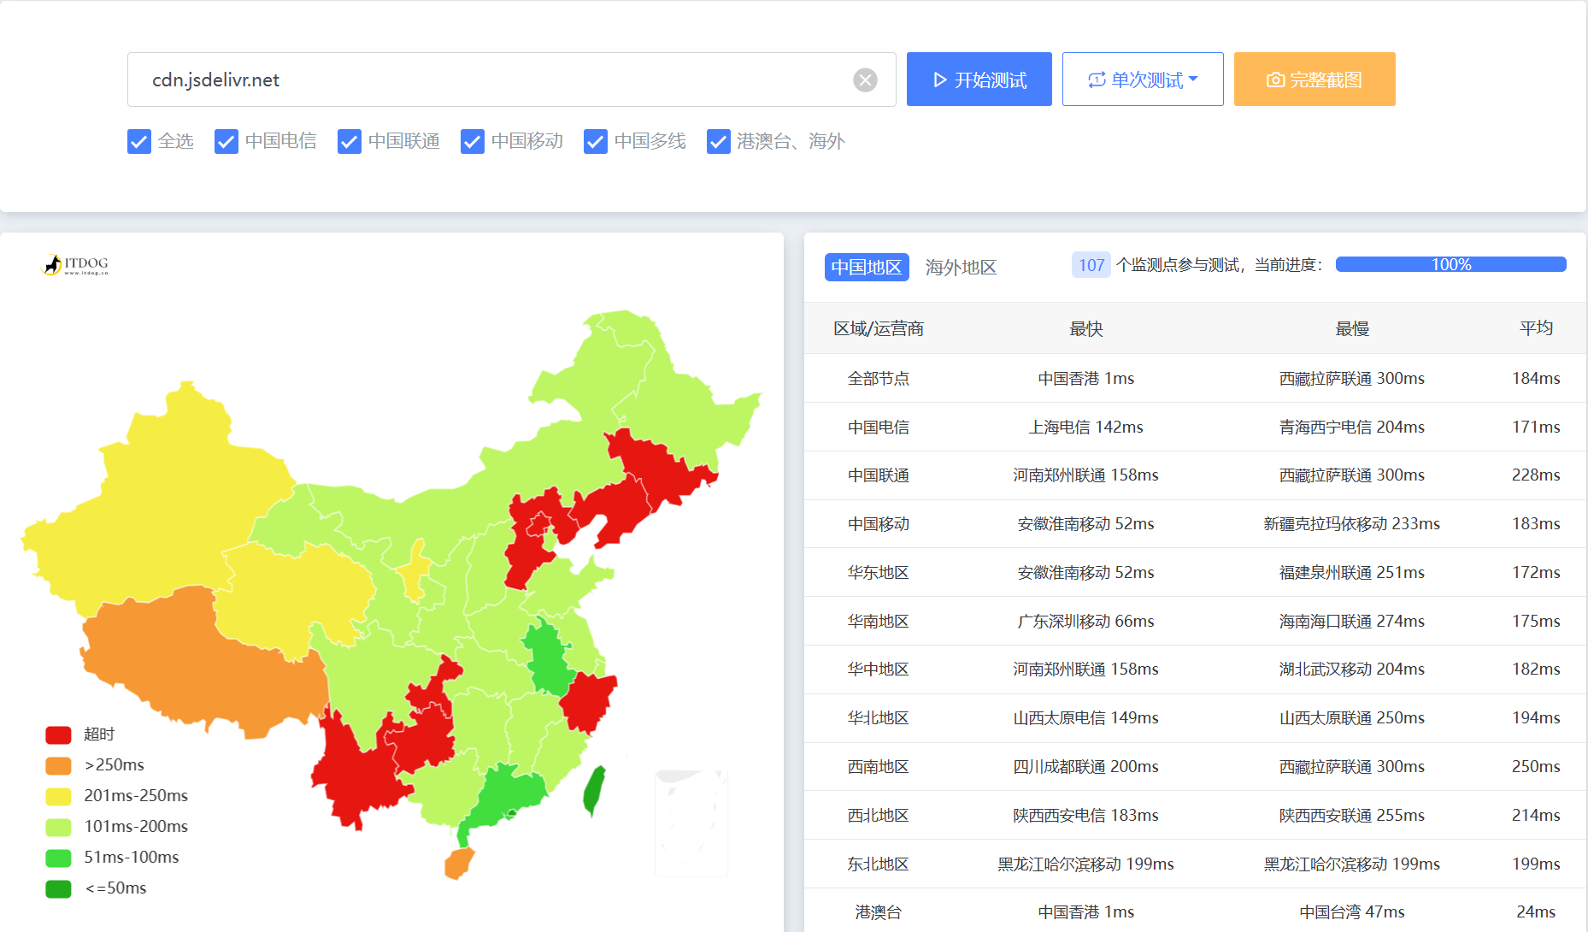The width and height of the screenshot is (1588, 932).
Task: Click the 湖北武汉移动 204ms cell
Action: tap(1352, 670)
